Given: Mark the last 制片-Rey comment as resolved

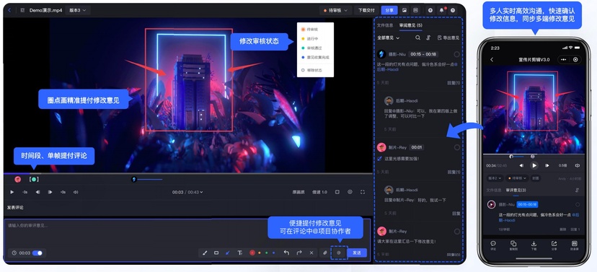Looking at the screenshot, I should coord(456,232).
